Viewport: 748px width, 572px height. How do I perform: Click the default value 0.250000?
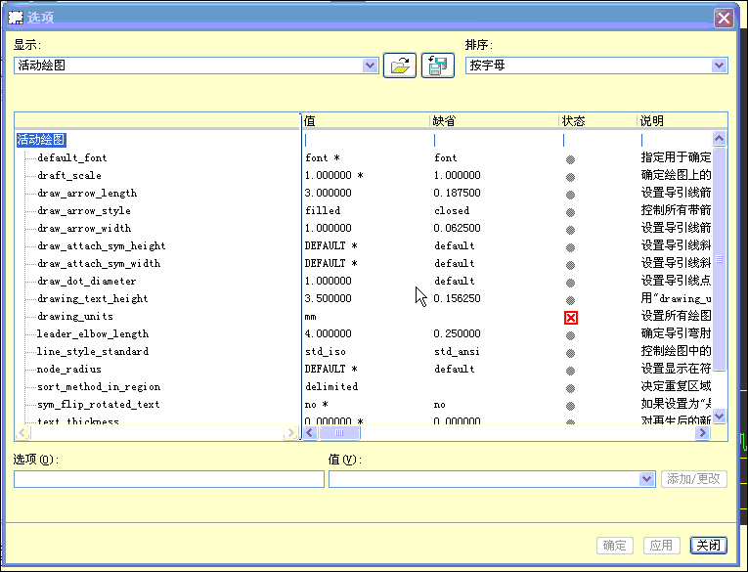[457, 334]
